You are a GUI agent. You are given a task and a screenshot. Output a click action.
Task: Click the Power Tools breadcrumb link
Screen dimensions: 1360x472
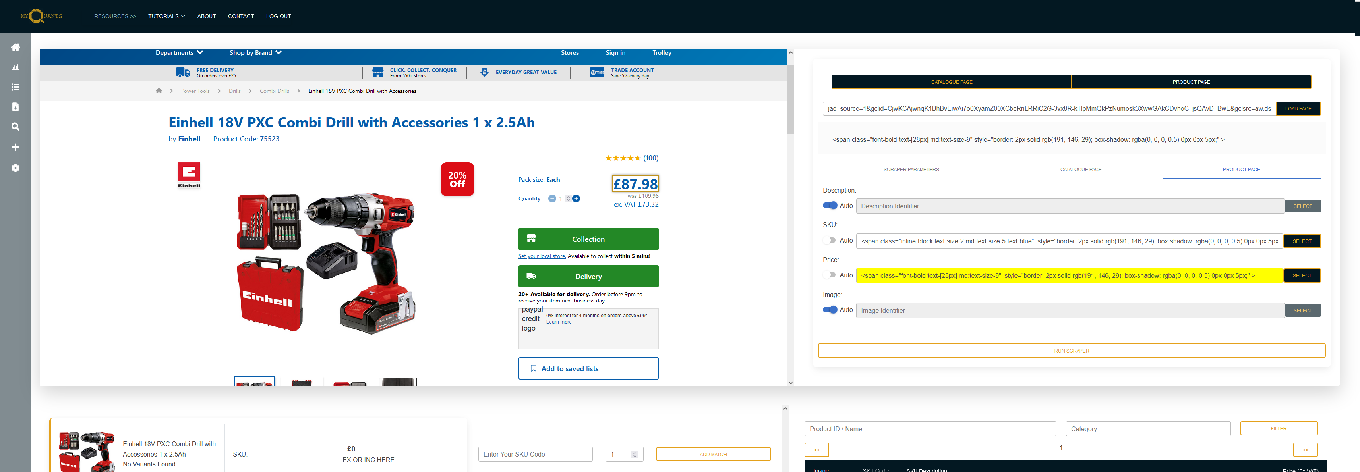pyautogui.click(x=195, y=91)
